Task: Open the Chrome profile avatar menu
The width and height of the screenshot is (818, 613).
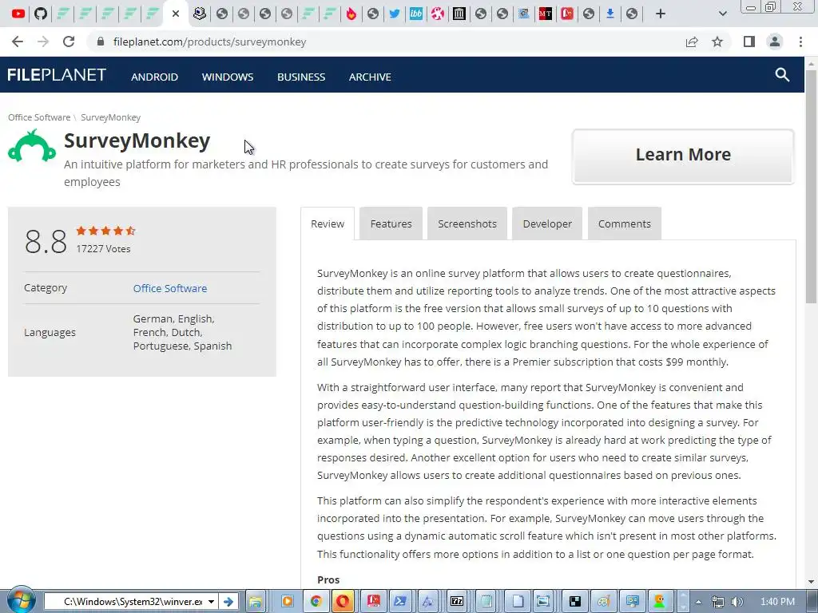Action: (x=775, y=42)
